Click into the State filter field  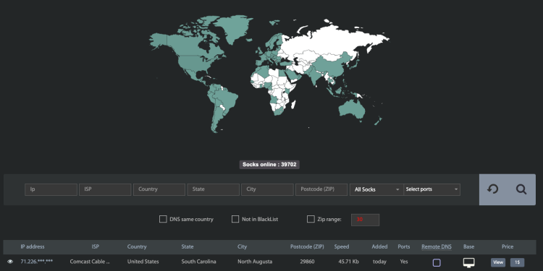pos(213,189)
